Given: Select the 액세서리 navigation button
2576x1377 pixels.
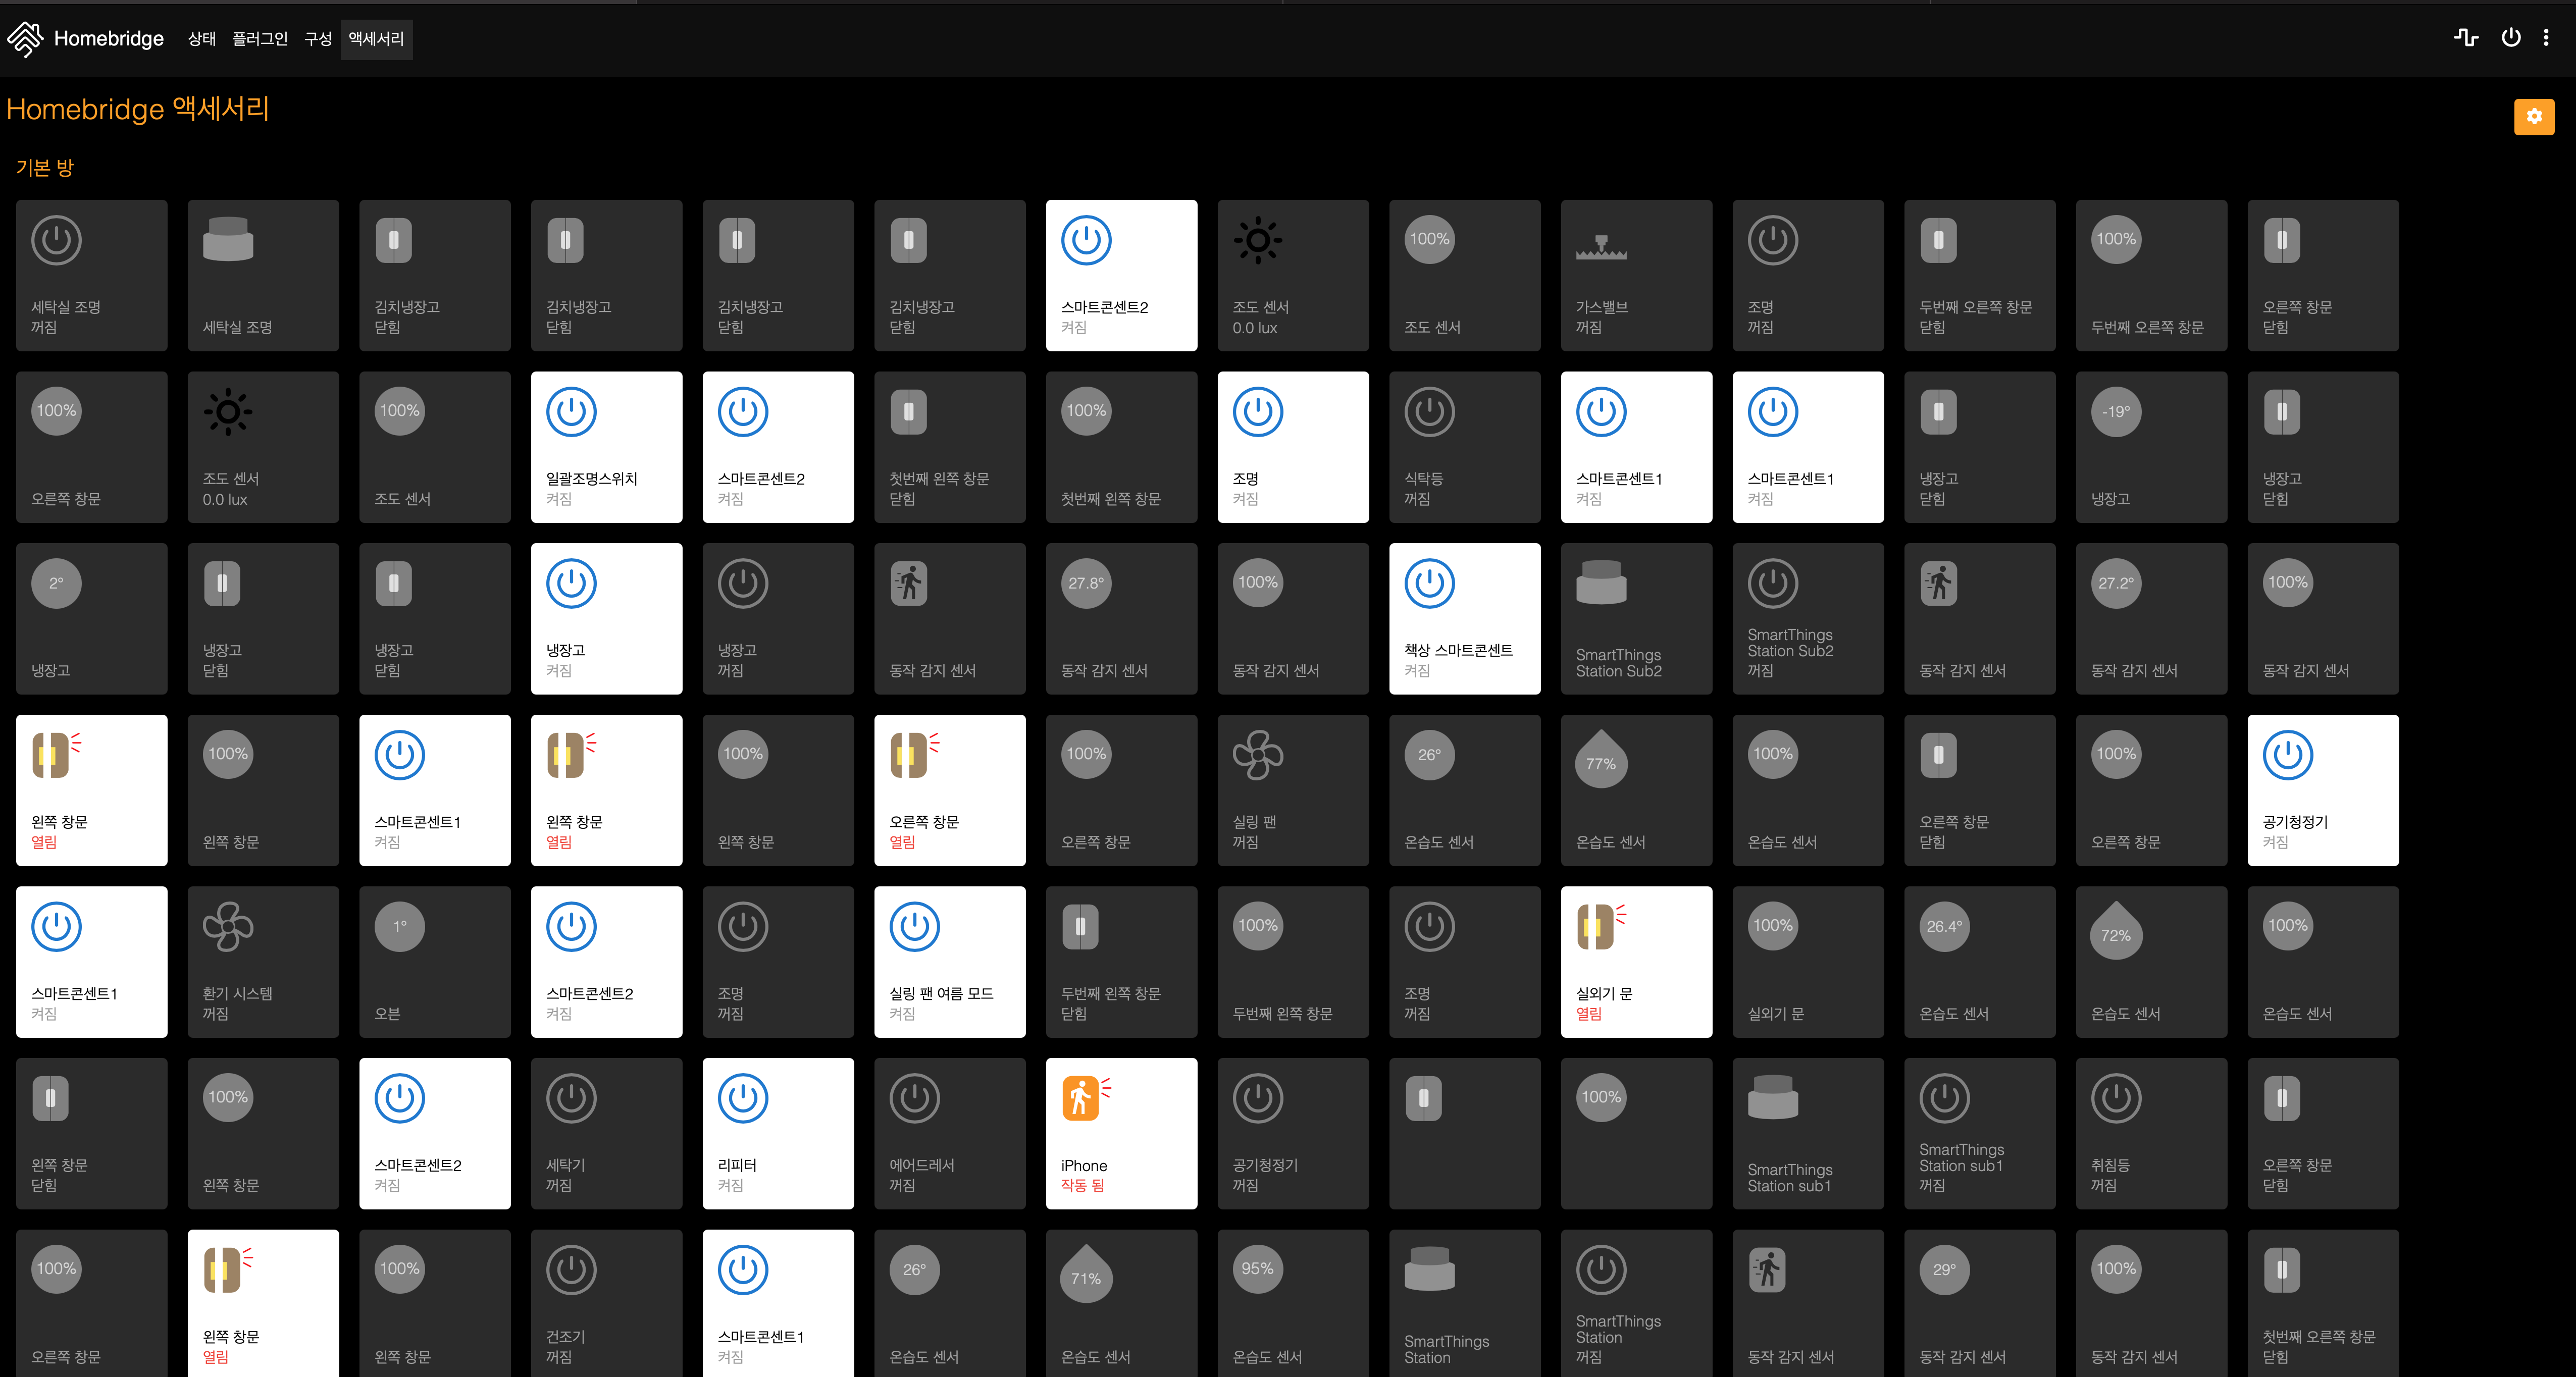Looking at the screenshot, I should [x=376, y=39].
